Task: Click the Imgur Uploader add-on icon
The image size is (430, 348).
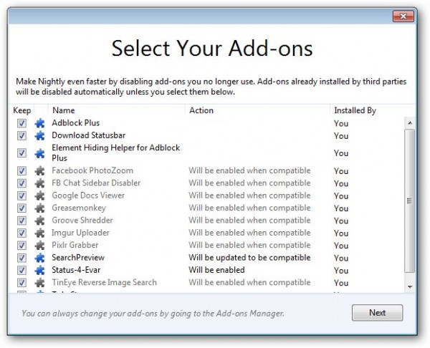Action: tap(39, 233)
